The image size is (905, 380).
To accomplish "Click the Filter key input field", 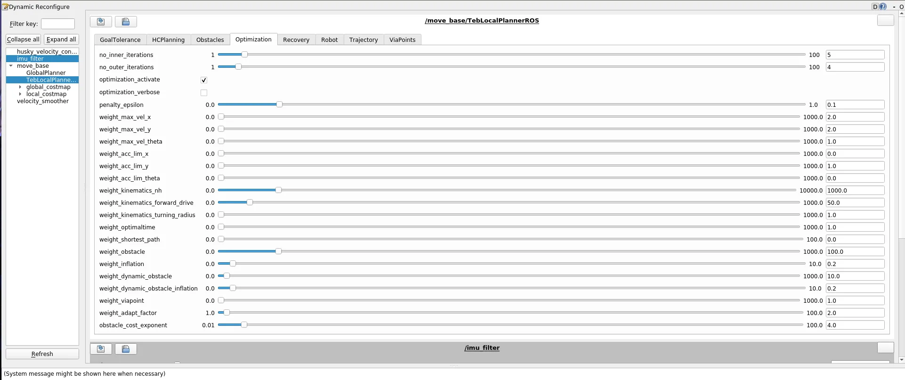I will point(57,24).
